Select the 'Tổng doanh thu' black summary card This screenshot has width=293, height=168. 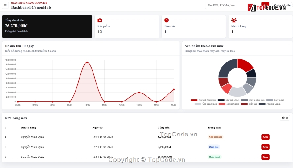point(47,27)
